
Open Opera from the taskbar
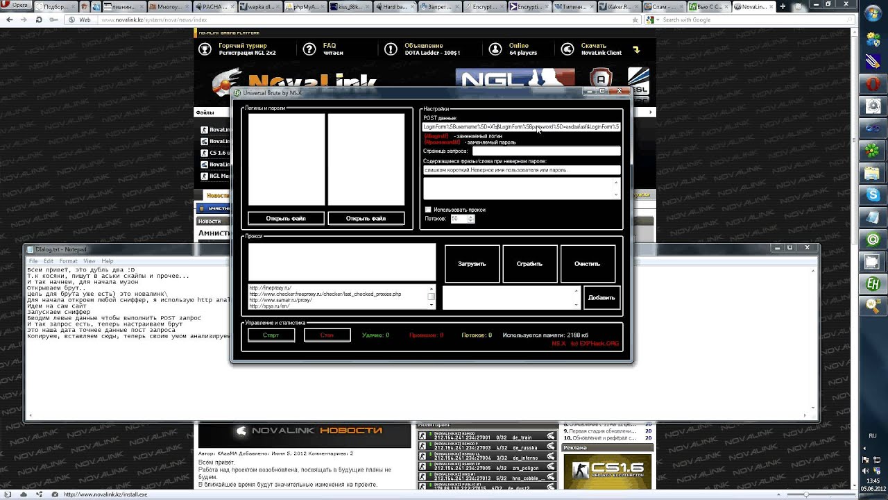(x=873, y=84)
